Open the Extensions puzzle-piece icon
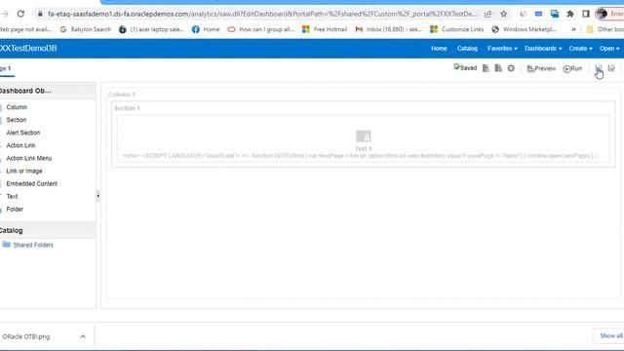This screenshot has width=624, height=351. point(569,14)
